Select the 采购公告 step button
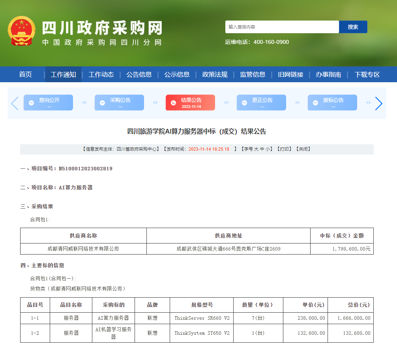397x351 pixels. coord(119,102)
